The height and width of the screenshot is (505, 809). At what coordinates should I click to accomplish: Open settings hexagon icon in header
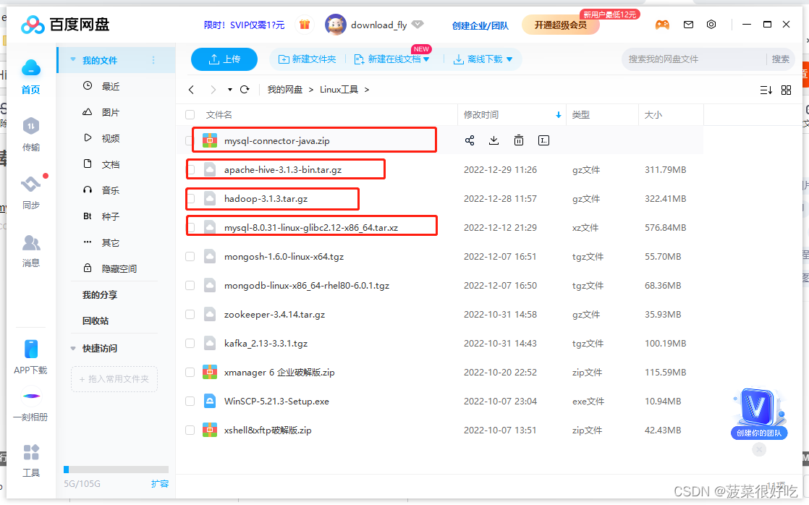pos(711,25)
